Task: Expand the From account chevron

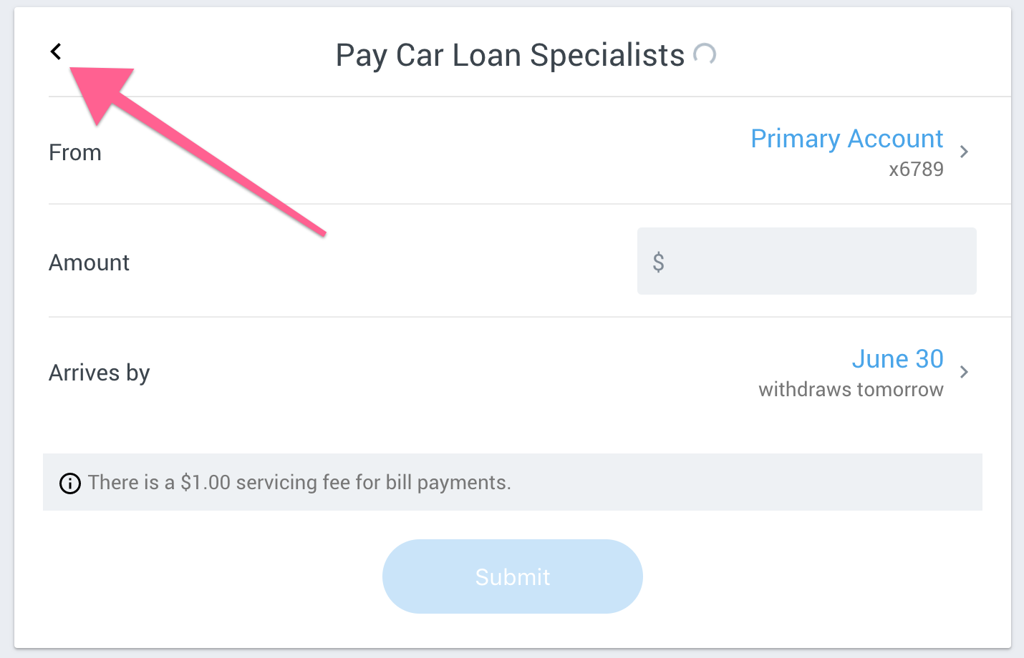Action: (964, 152)
